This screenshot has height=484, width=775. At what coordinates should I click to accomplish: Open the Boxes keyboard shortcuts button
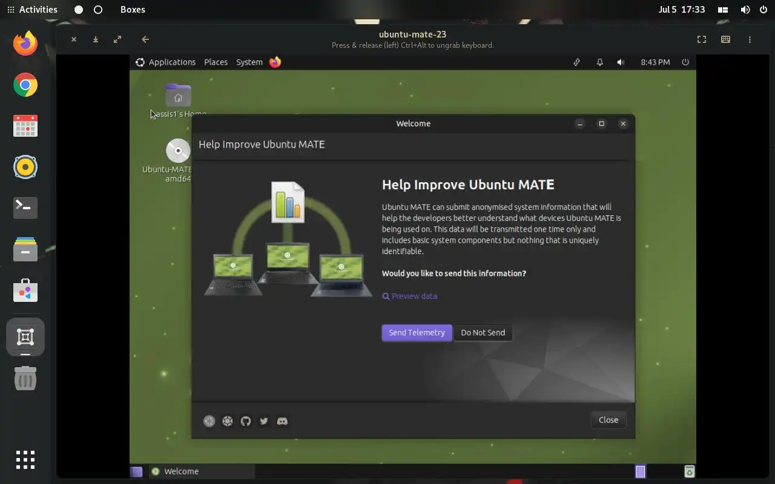(725, 39)
